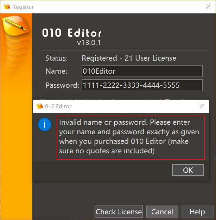
Task: Click OK in the error dialog
Action: [188, 170]
